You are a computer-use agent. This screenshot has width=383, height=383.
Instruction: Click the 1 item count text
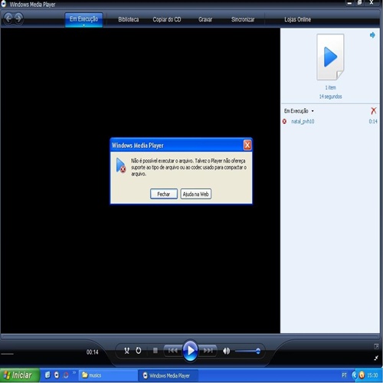[330, 87]
